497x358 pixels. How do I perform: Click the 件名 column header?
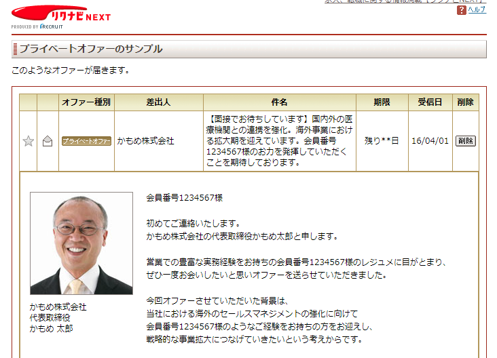pos(279,102)
